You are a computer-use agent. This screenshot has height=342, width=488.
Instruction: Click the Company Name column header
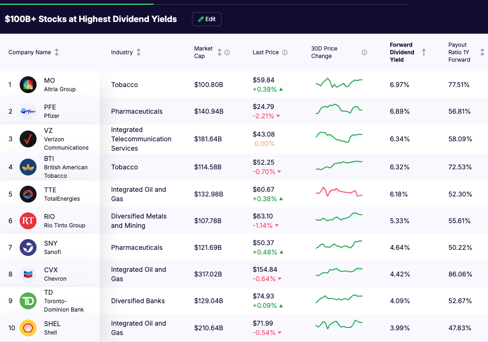tap(30, 52)
